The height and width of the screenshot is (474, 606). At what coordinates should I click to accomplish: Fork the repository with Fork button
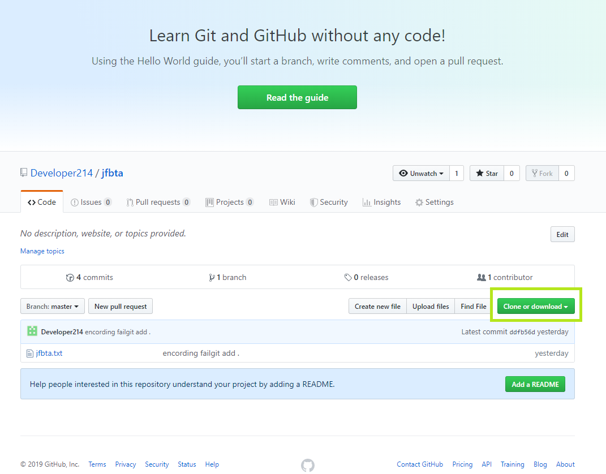coord(542,173)
